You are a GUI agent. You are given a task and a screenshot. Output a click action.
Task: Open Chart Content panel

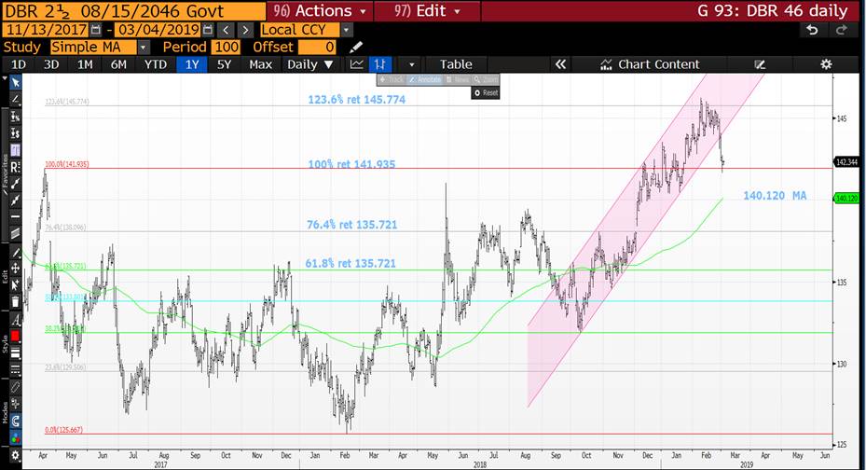coord(650,64)
